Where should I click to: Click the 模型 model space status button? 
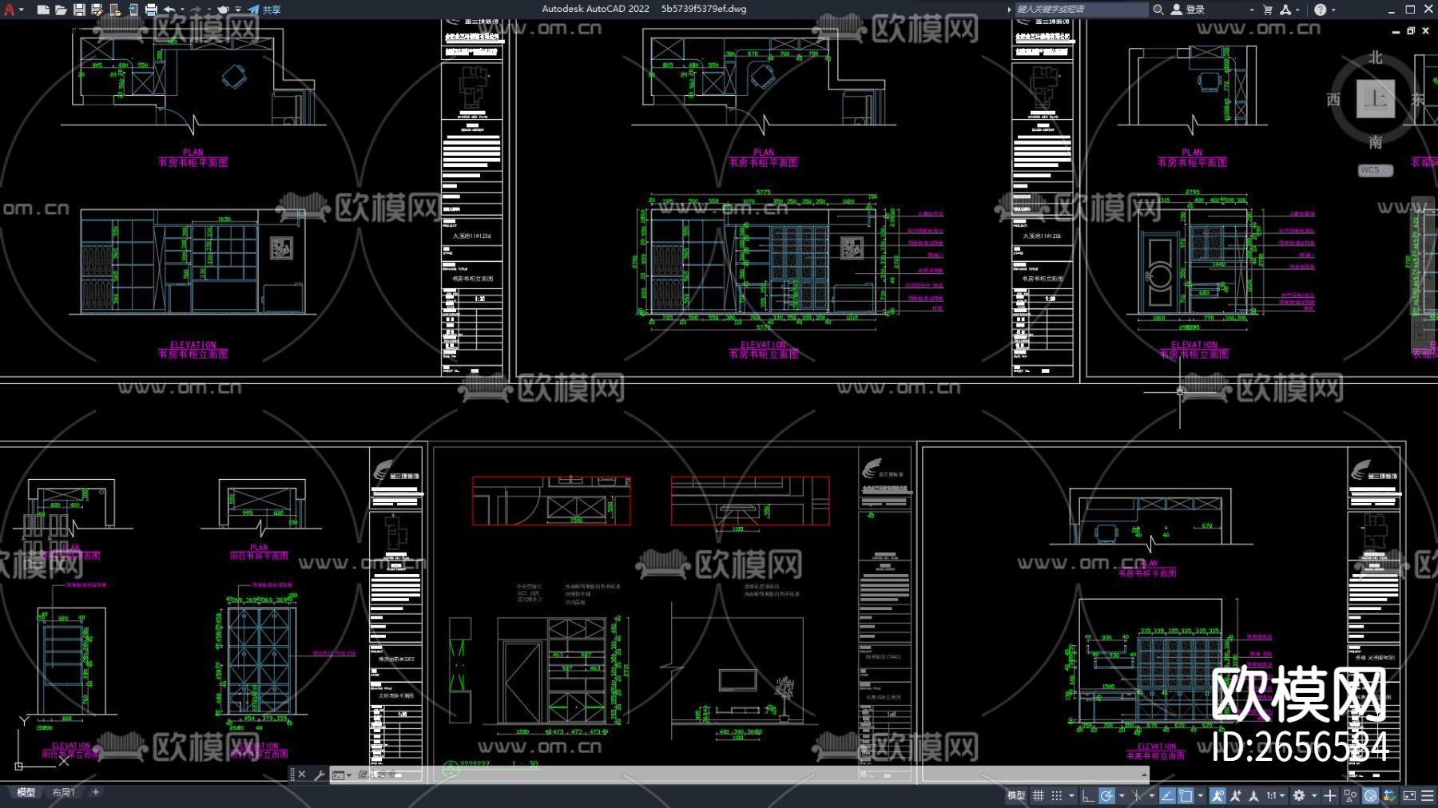click(1015, 795)
